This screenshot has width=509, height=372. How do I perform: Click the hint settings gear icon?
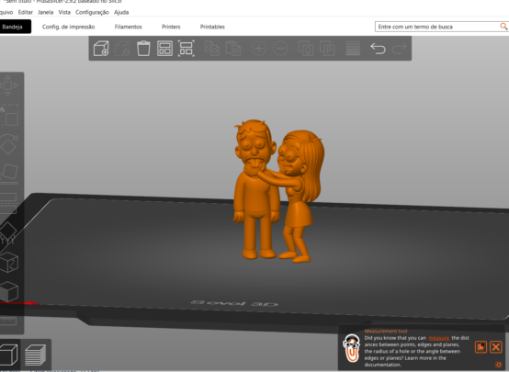(x=499, y=365)
